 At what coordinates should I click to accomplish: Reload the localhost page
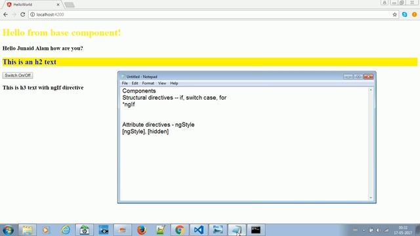coord(23,14)
